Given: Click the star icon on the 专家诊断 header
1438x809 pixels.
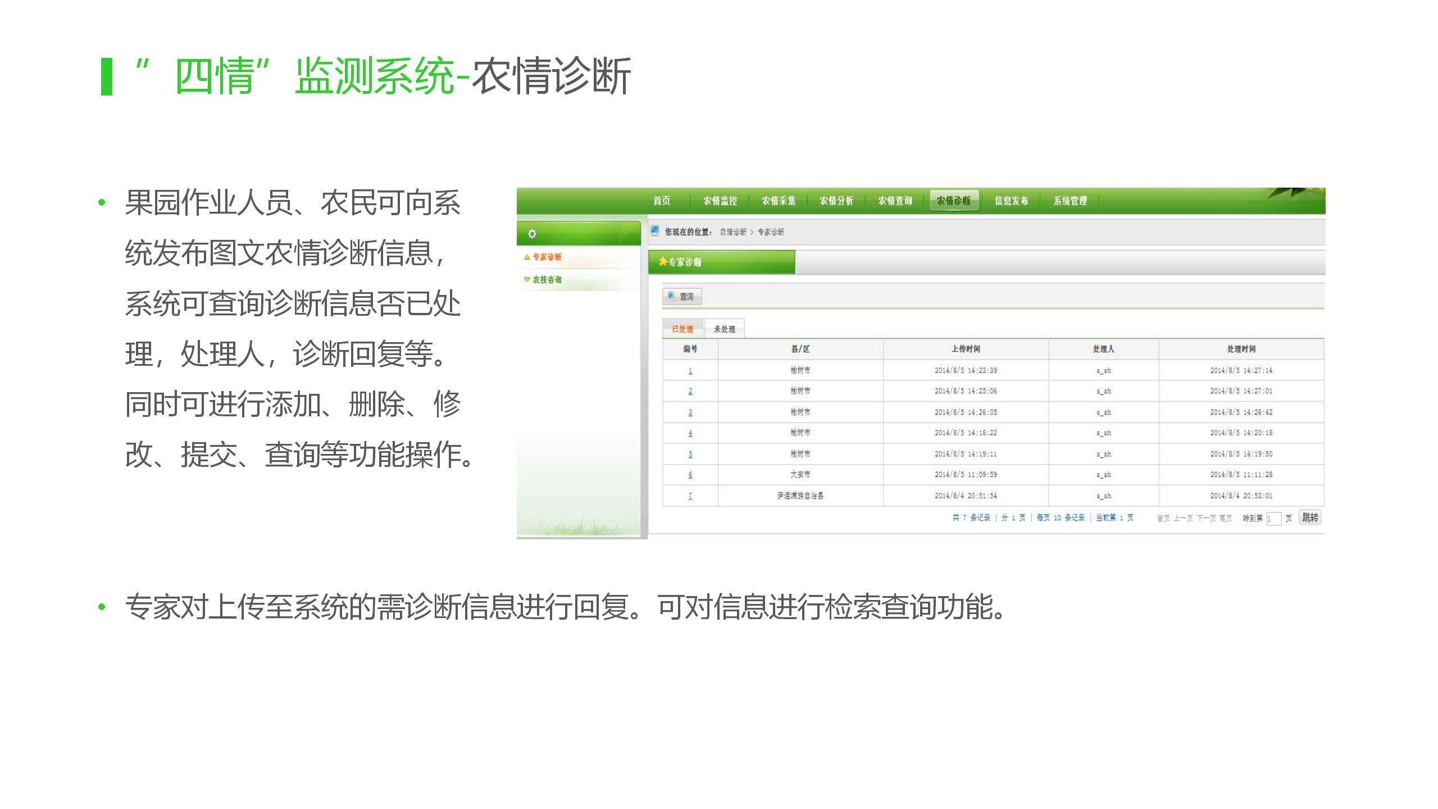Looking at the screenshot, I should click(663, 262).
